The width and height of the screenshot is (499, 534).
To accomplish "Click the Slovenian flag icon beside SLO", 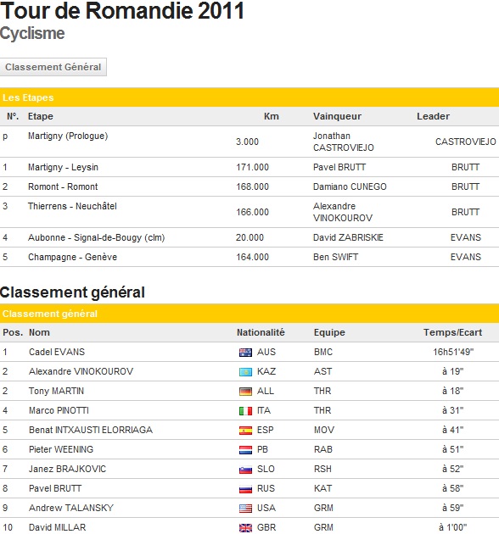I will click(x=245, y=470).
